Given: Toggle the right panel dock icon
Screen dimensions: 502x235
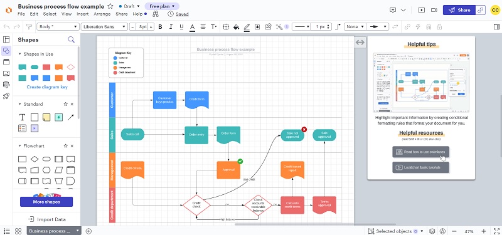Looking at the screenshot, I should [x=496, y=27].
